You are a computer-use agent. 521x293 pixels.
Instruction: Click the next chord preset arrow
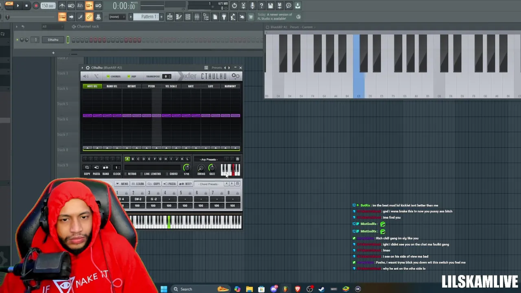coord(232,184)
